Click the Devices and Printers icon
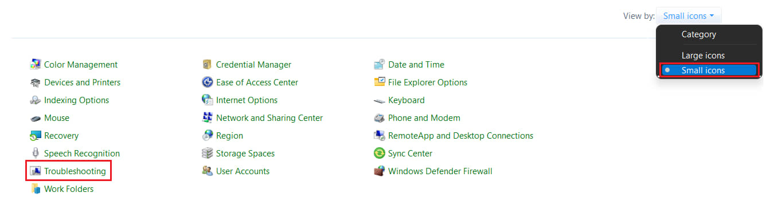Screen dimensions: 778x212 pos(36,83)
